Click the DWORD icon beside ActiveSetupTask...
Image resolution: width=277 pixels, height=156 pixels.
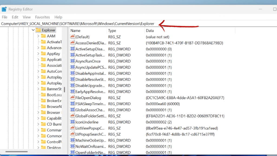coord(72,55)
